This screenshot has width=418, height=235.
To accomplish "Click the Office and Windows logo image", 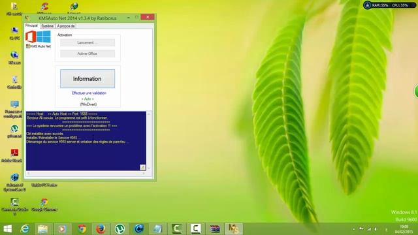I will [38, 37].
